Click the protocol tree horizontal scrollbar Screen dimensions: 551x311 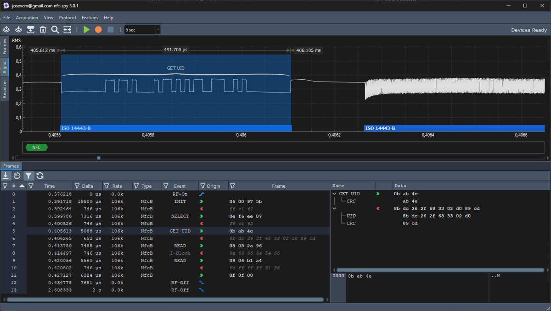click(x=440, y=270)
